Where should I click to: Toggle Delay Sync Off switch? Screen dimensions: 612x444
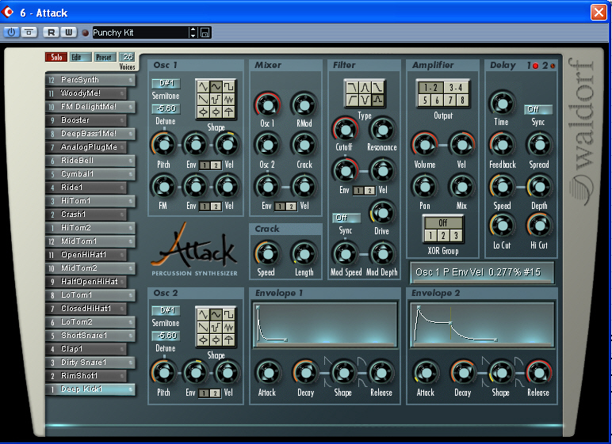537,109
